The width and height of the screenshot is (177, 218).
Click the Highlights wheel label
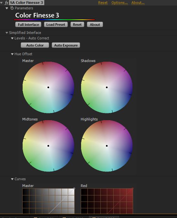(x=89, y=119)
